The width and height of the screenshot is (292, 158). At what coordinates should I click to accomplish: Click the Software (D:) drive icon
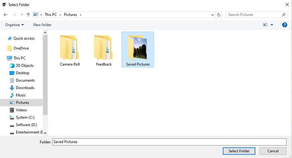(12, 126)
